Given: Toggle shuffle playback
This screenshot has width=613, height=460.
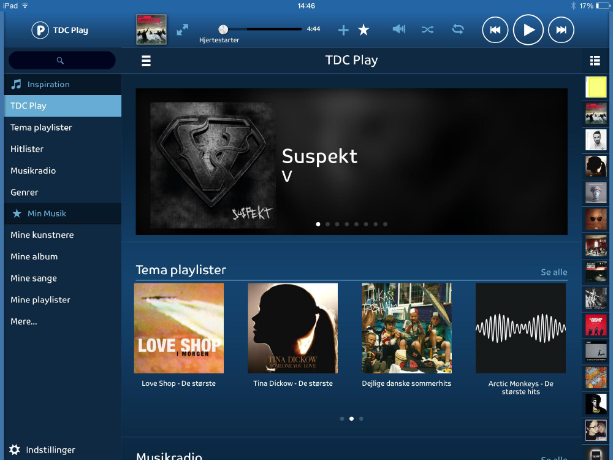Looking at the screenshot, I should 427,29.
